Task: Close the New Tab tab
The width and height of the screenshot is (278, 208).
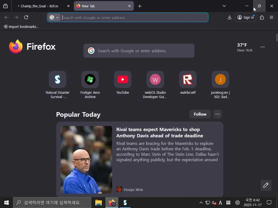Action: (x=129, y=6)
